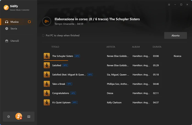Click the TITOLO column header
The width and height of the screenshot is (192, 125).
pos(55,47)
